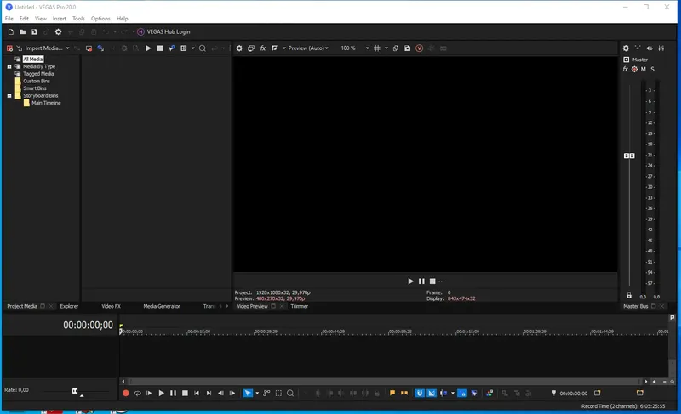Click the Master bus volume fader handle

click(629, 156)
